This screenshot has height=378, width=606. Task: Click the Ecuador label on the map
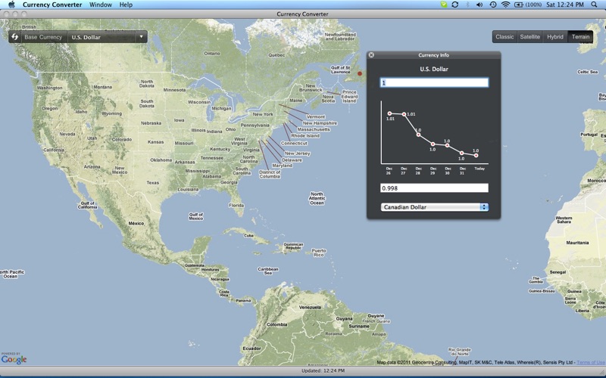click(252, 349)
